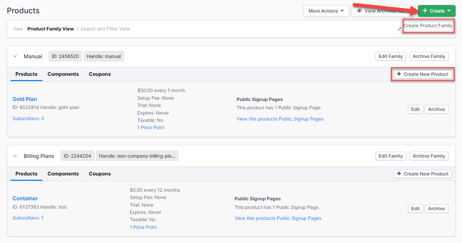Click Subscribers: 1 link for Container

(x=28, y=218)
